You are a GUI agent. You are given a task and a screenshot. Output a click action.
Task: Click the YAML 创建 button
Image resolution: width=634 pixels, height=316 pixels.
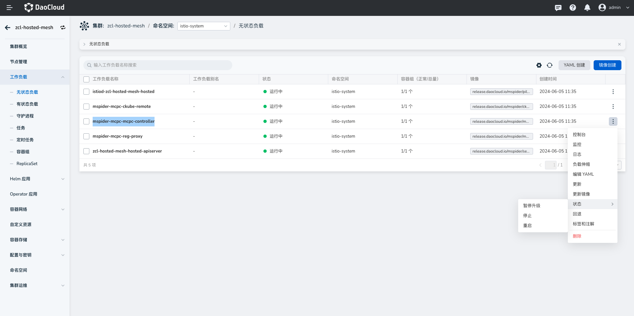tap(574, 65)
